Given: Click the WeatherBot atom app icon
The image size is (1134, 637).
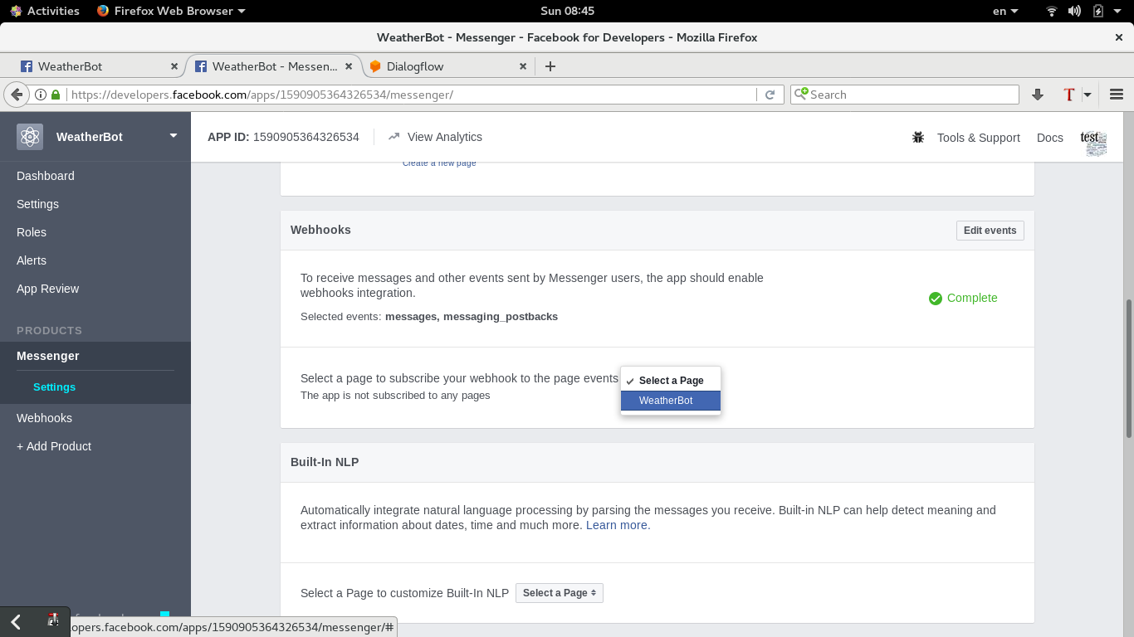Looking at the screenshot, I should [30, 137].
